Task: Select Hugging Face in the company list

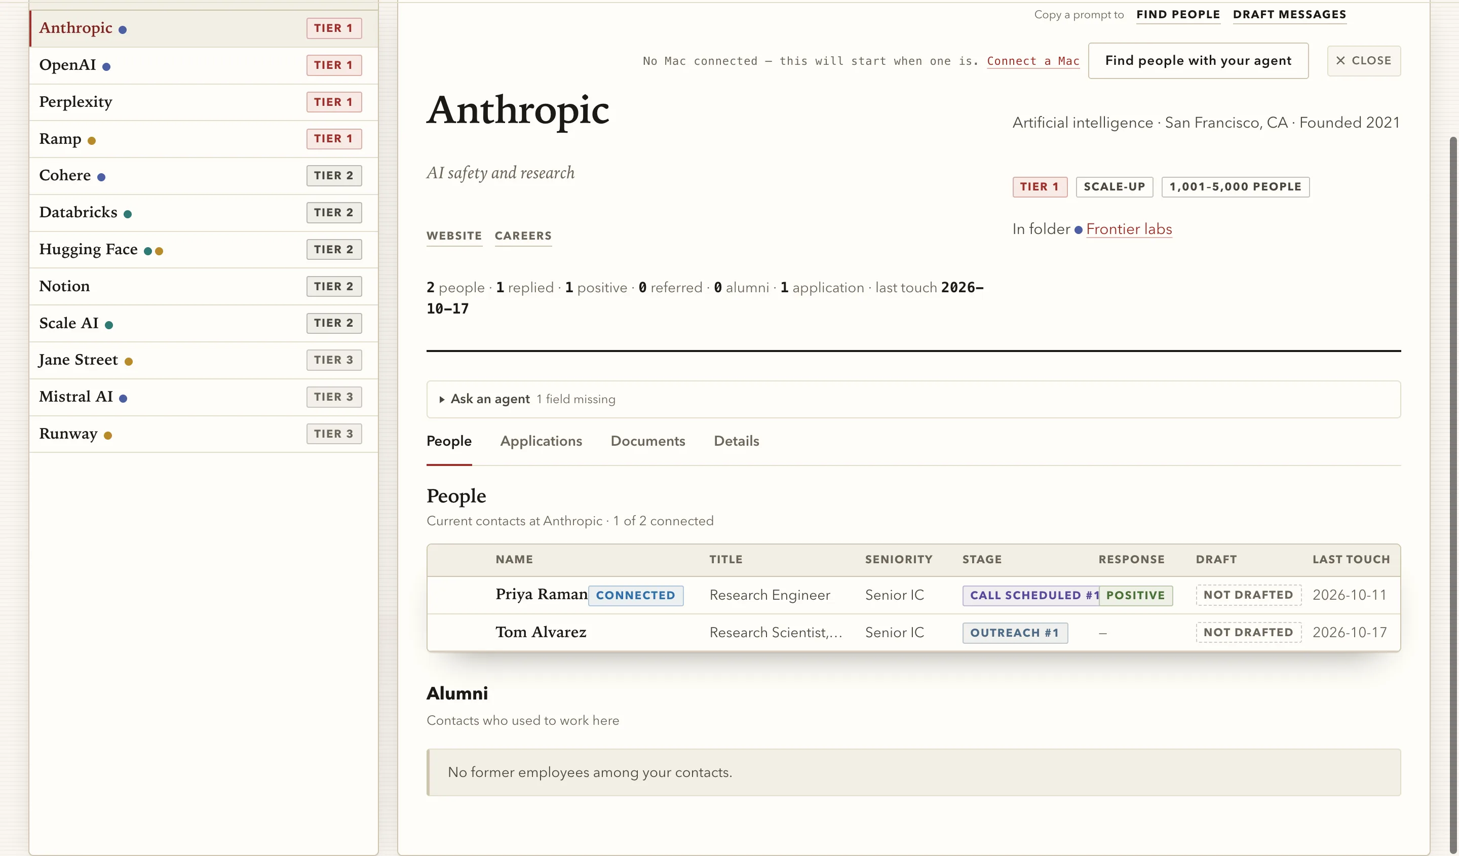Action: tap(204, 249)
